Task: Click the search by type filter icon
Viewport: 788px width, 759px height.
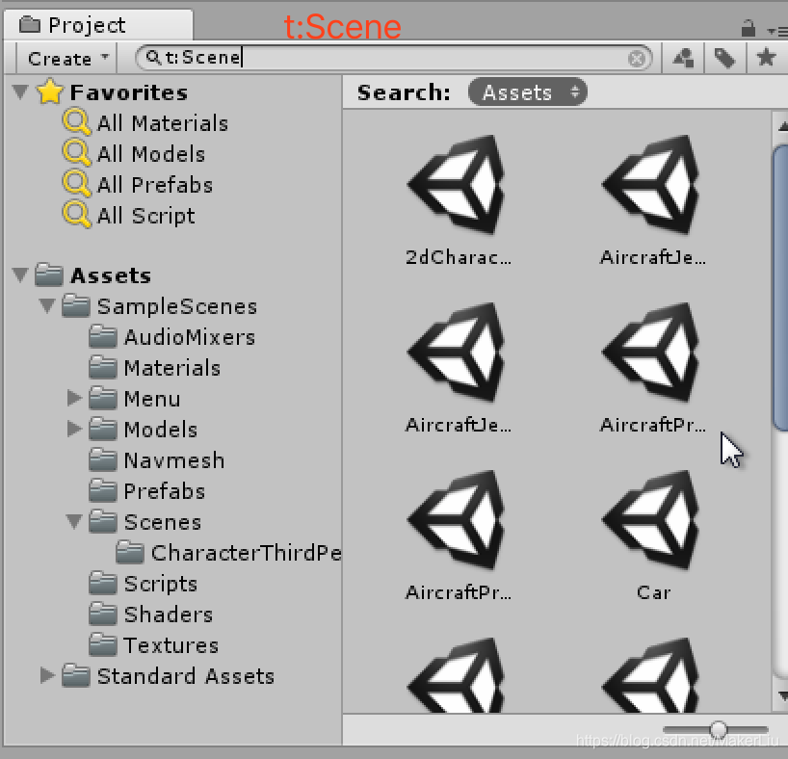Action: pos(683,59)
